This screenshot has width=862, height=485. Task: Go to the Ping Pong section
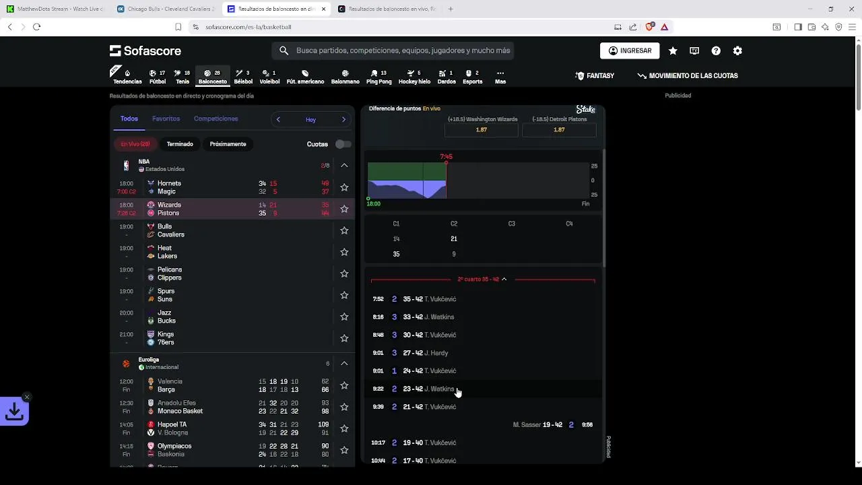coord(378,77)
